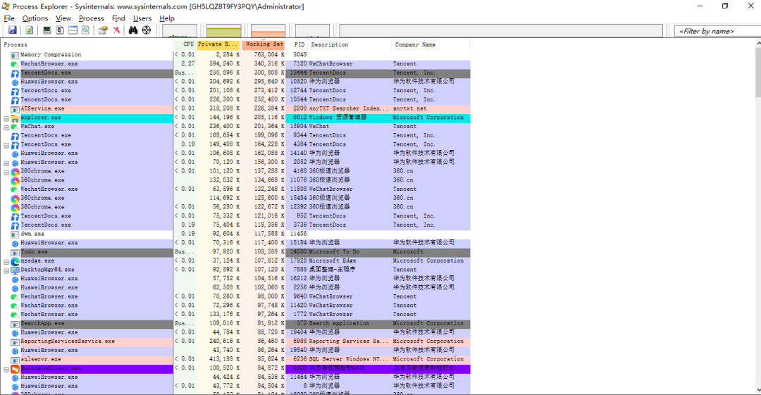Open the System Information graph icon
761x395 pixels.
pos(47,30)
